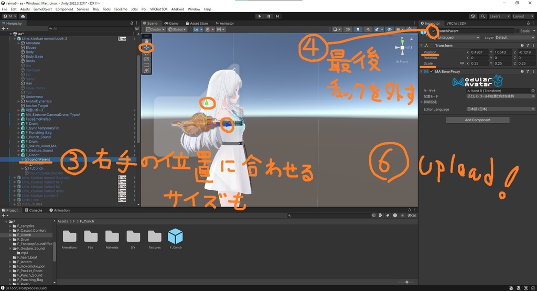The width and height of the screenshot is (537, 291).
Task: Open the GameObject menu
Action: tap(42, 9)
